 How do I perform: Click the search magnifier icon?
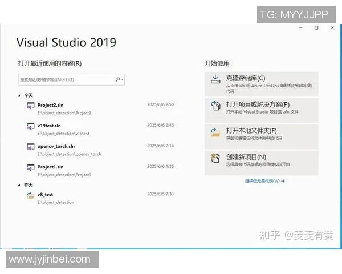pyautogui.click(x=117, y=79)
